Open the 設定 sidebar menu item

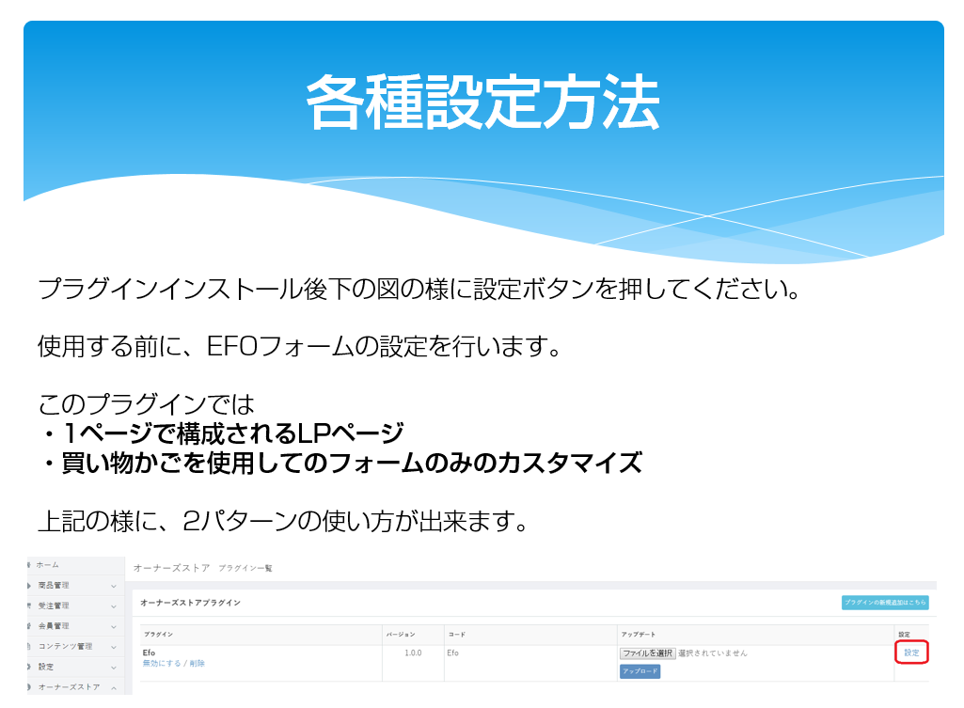[46, 667]
